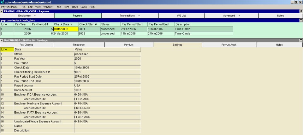Maximize the PAYRUN Settings pane
This screenshot has height=135, width=303.
tap(301, 40)
